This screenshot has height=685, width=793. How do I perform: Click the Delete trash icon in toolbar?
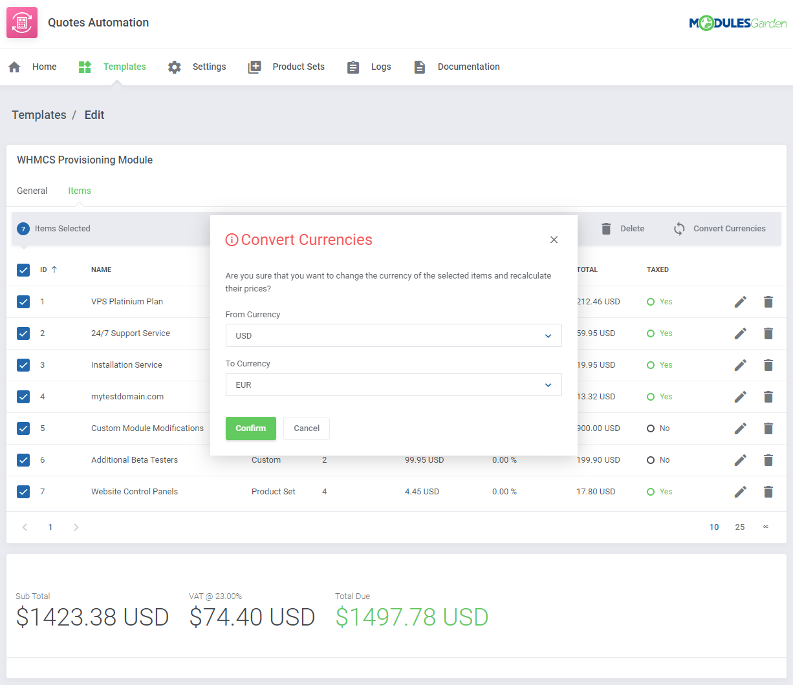pos(606,228)
